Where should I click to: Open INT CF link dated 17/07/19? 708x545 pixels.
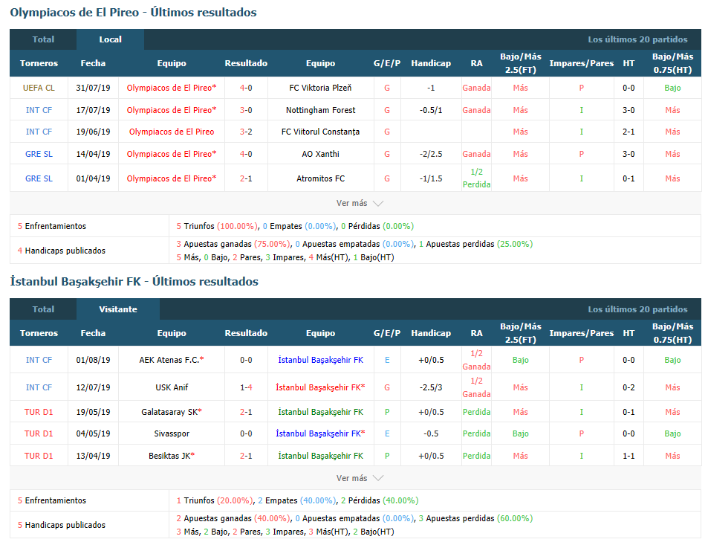pyautogui.click(x=39, y=110)
